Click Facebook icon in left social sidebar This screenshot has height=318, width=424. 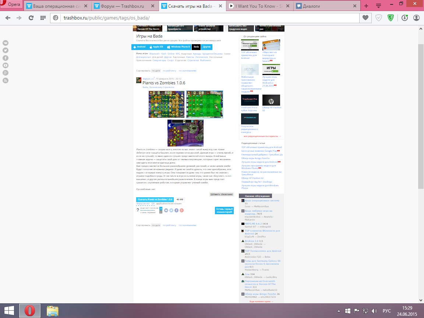6,58
